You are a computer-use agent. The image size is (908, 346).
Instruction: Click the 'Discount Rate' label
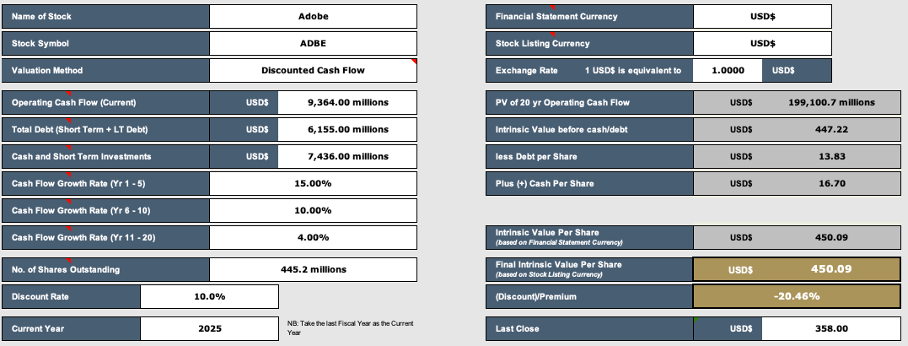tap(40, 297)
